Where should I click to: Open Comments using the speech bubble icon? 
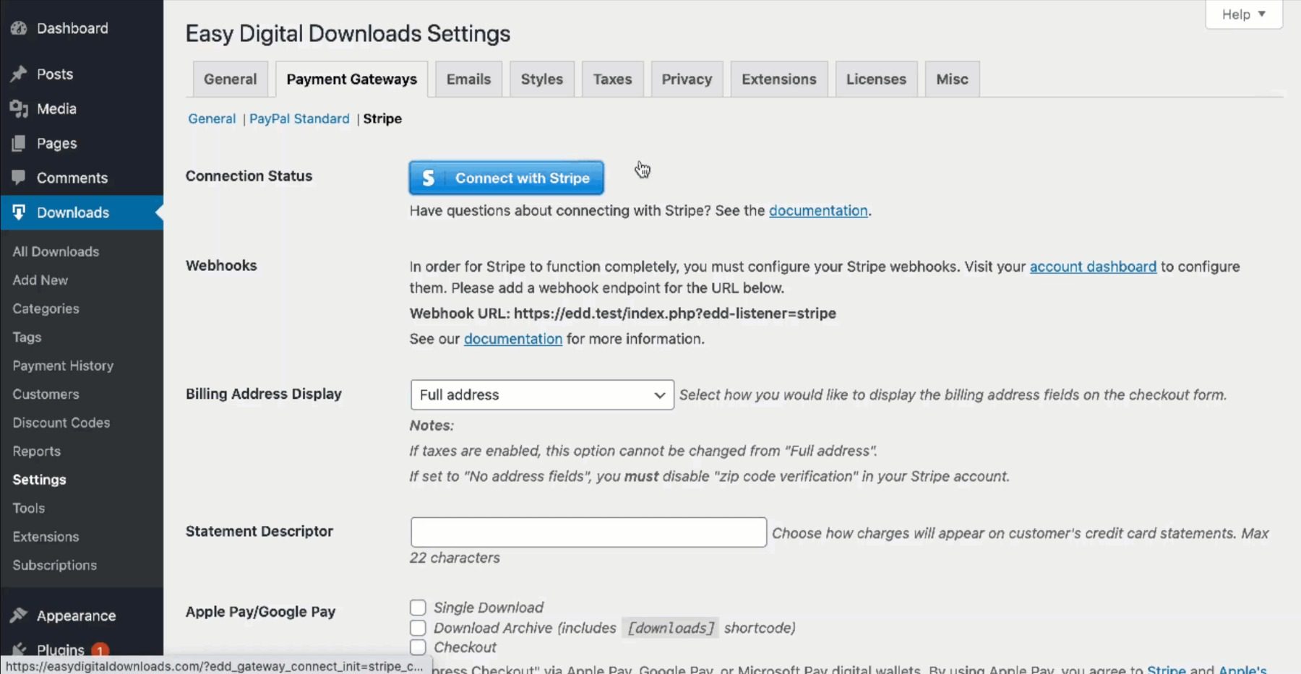(18, 178)
